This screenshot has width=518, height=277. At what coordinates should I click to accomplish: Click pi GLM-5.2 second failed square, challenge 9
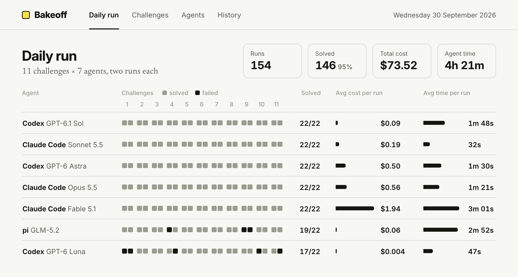coord(250,230)
